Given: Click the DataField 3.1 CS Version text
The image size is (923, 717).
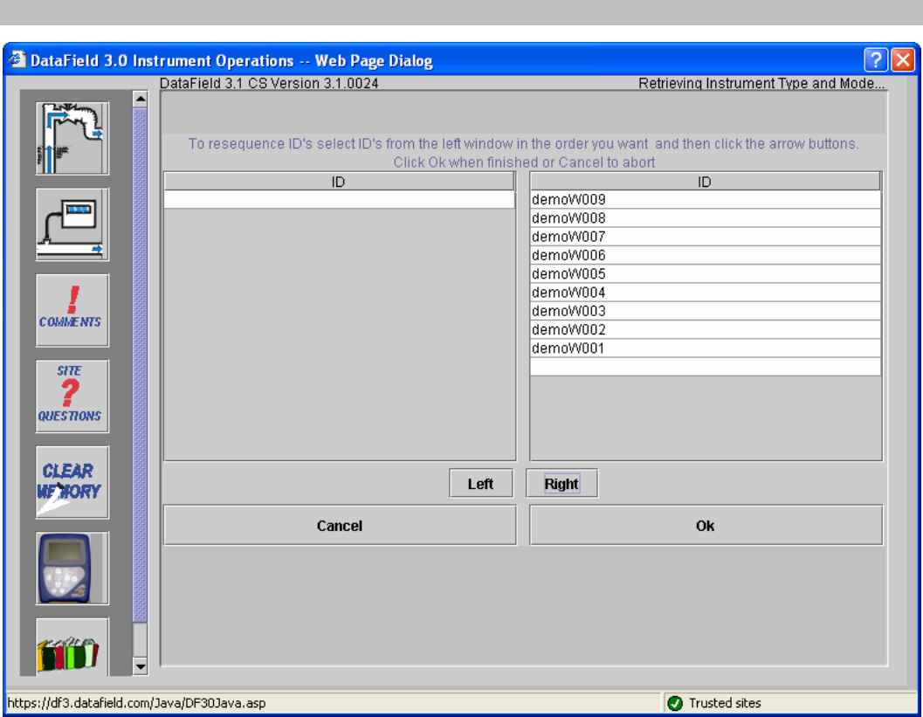Looking at the screenshot, I should tap(269, 83).
